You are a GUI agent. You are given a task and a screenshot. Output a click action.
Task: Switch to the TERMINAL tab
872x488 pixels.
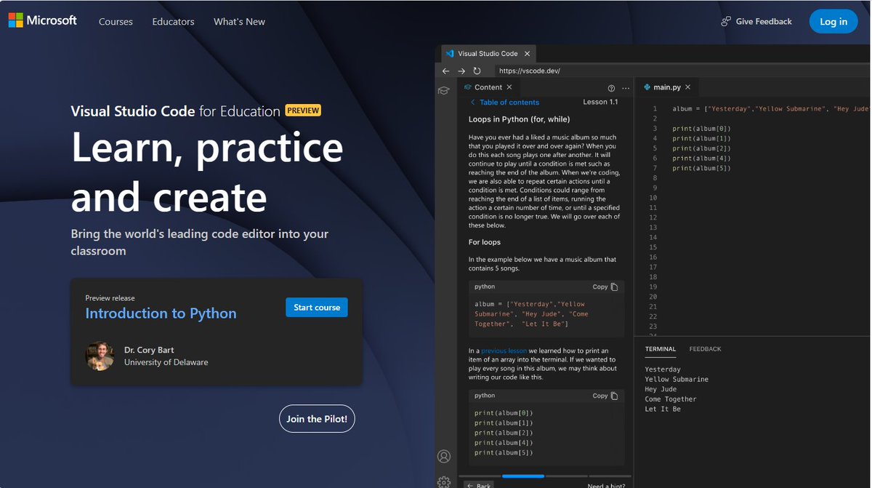(x=661, y=349)
